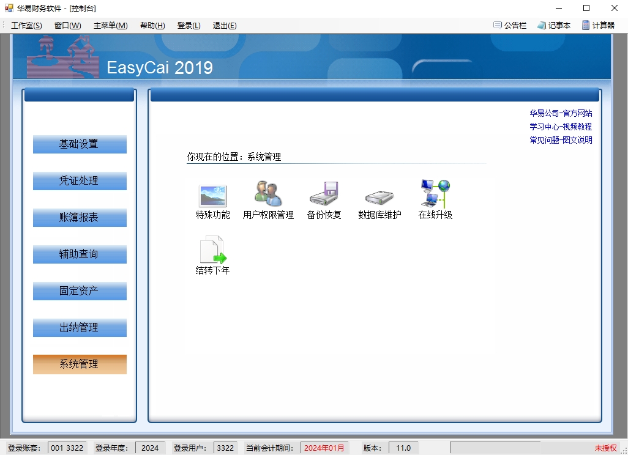Open the 工作室(S) menu
Image resolution: width=628 pixels, height=455 pixels.
[26, 25]
